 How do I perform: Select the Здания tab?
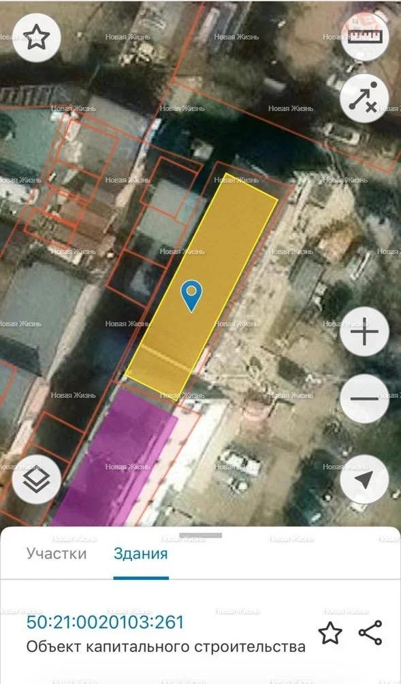tap(141, 554)
